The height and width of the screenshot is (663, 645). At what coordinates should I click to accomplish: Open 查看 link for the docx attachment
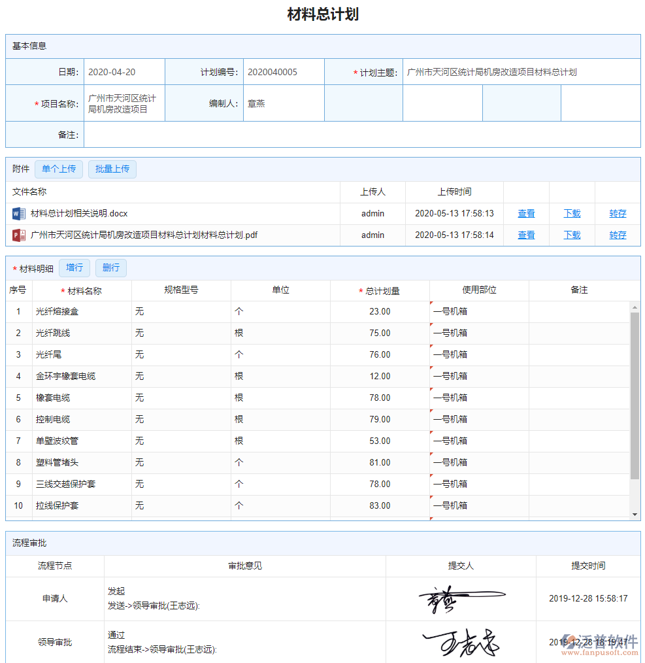[x=526, y=213]
